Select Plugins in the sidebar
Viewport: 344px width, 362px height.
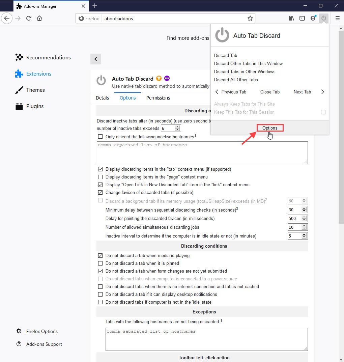pos(35,106)
